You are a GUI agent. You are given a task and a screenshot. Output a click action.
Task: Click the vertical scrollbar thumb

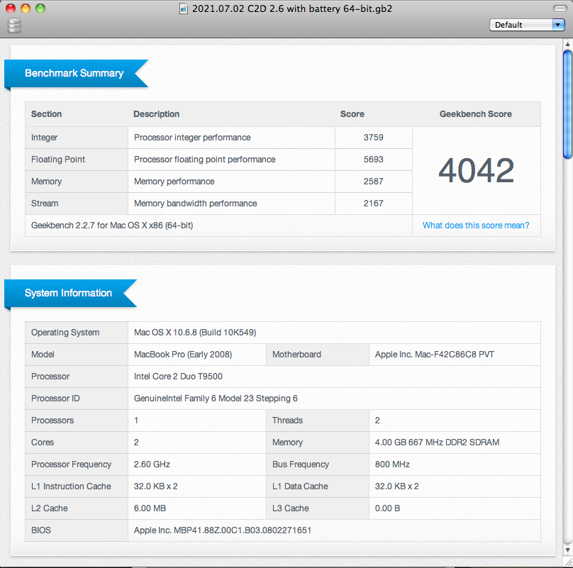click(567, 105)
